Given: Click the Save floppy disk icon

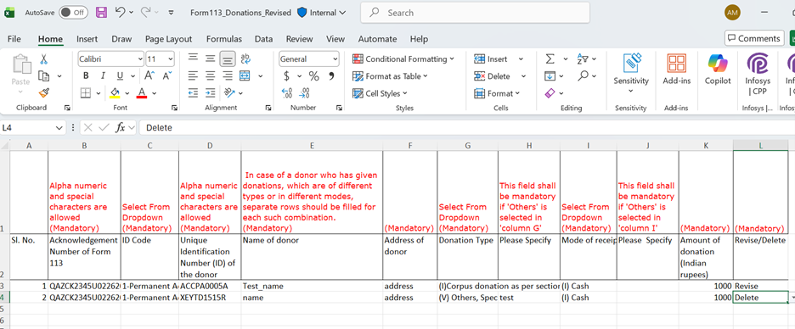Looking at the screenshot, I should click(101, 12).
